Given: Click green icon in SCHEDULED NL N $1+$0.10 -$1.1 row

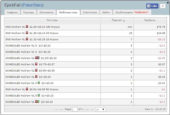Looking at the screenshot, I should [39, 95].
